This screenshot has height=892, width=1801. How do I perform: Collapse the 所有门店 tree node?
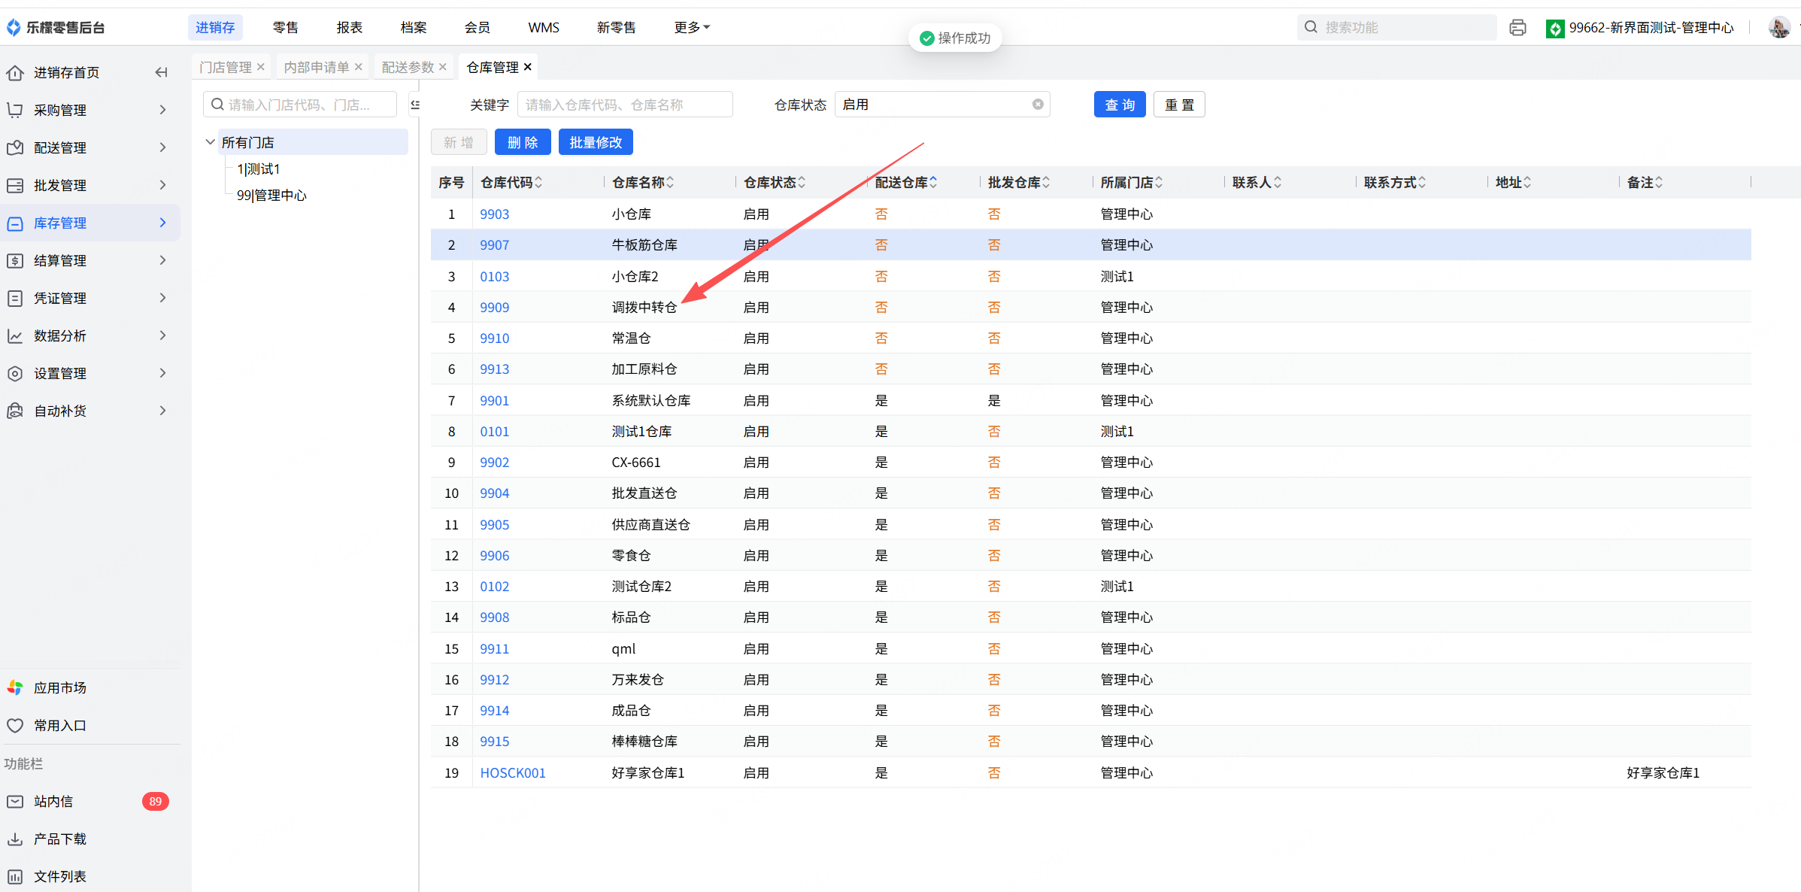click(211, 142)
